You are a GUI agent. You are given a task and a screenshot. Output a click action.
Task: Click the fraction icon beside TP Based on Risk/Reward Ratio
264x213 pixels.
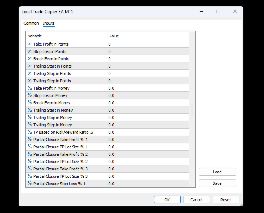(29, 132)
